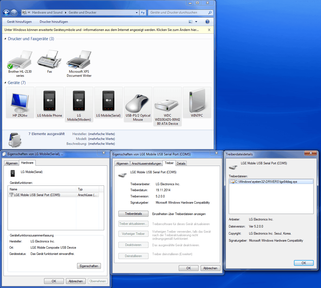Click the yellow information bar text
The image size is (321, 288).
(x=101, y=30)
